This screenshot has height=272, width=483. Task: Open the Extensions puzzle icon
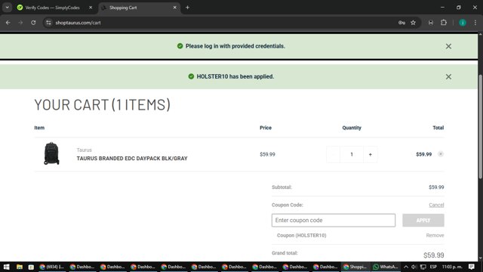click(x=444, y=23)
